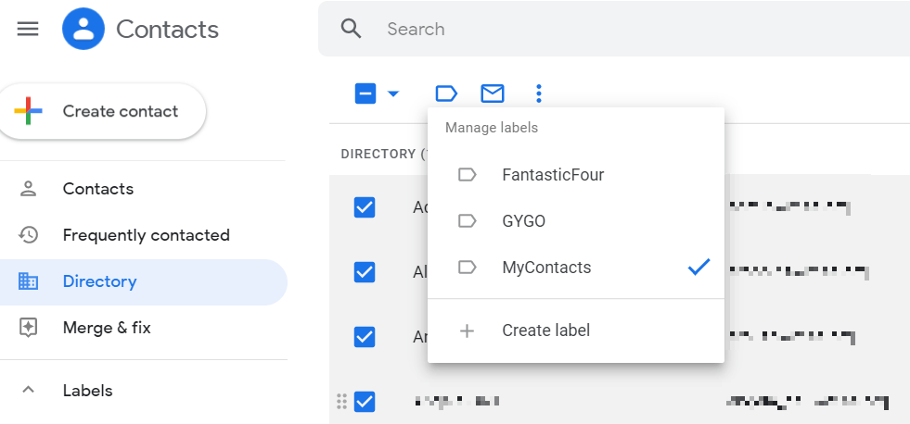Click Create label in the popup
This screenshot has width=910, height=424.
coord(576,330)
